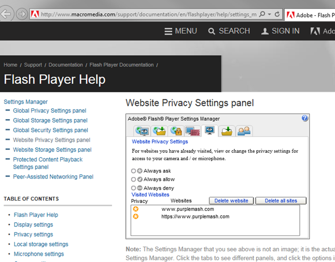Open Local storage settings contents link

[41, 244]
